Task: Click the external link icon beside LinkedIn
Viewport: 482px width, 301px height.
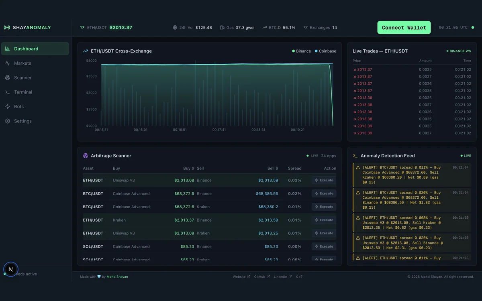Action: coord(290,277)
